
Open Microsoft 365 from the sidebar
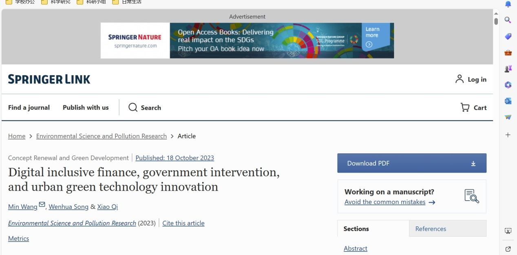pyautogui.click(x=508, y=85)
